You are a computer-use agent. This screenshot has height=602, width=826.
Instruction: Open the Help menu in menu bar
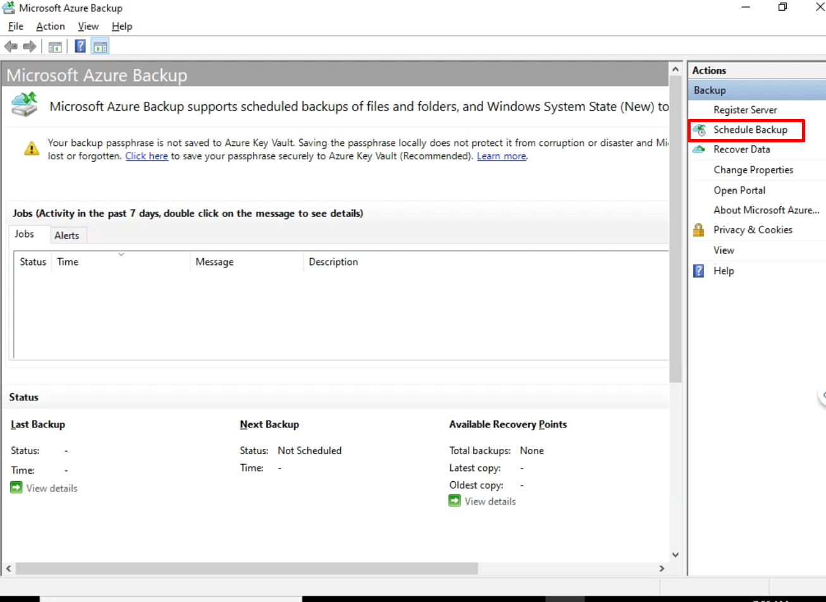coord(122,27)
